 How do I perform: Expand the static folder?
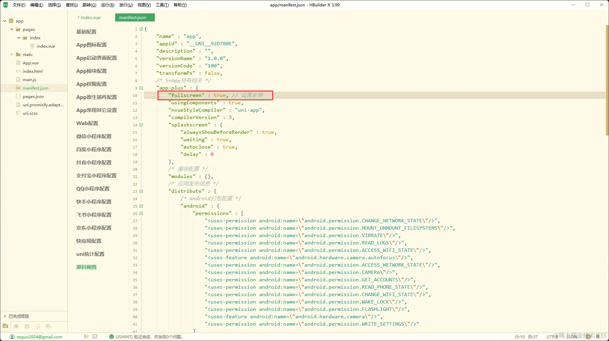point(12,55)
